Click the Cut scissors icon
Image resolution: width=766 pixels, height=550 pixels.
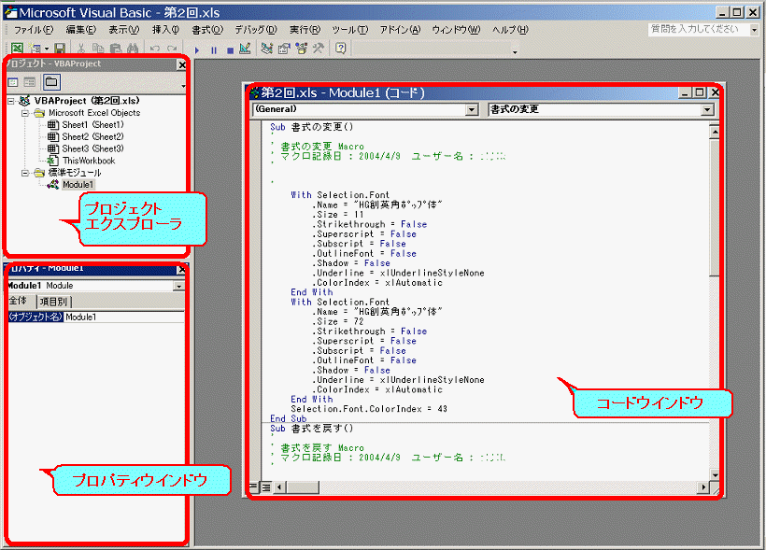[81, 48]
